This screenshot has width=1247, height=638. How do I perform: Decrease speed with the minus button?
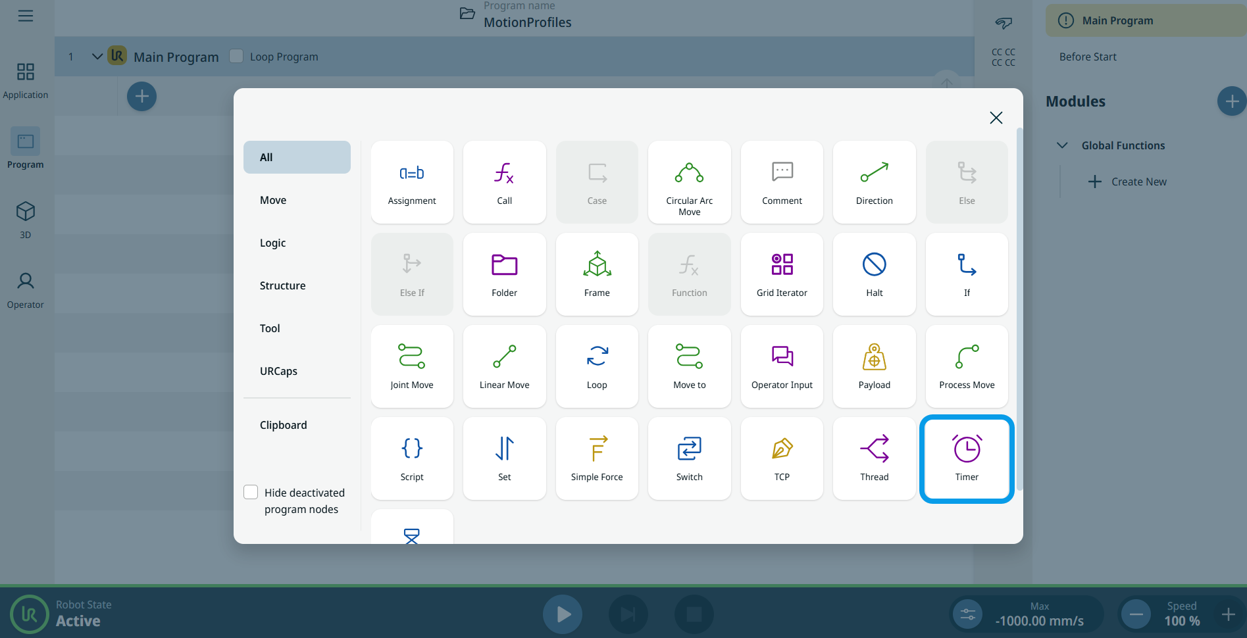[x=1136, y=614]
